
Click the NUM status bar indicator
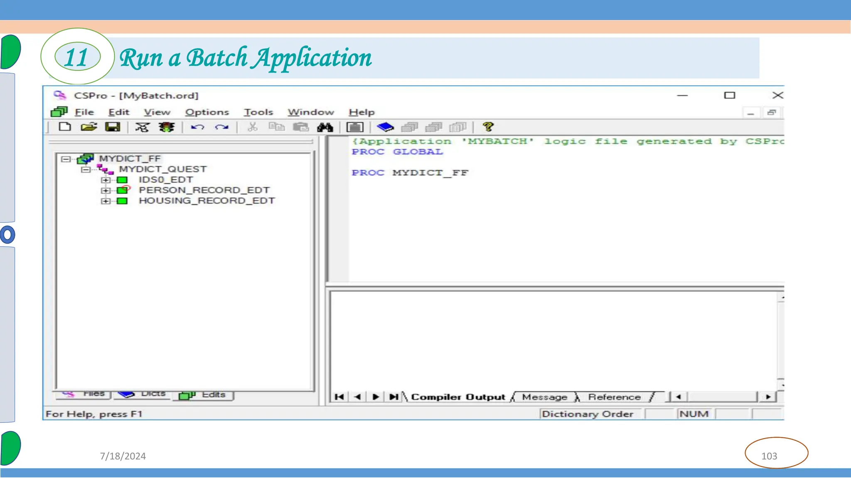[x=694, y=414]
